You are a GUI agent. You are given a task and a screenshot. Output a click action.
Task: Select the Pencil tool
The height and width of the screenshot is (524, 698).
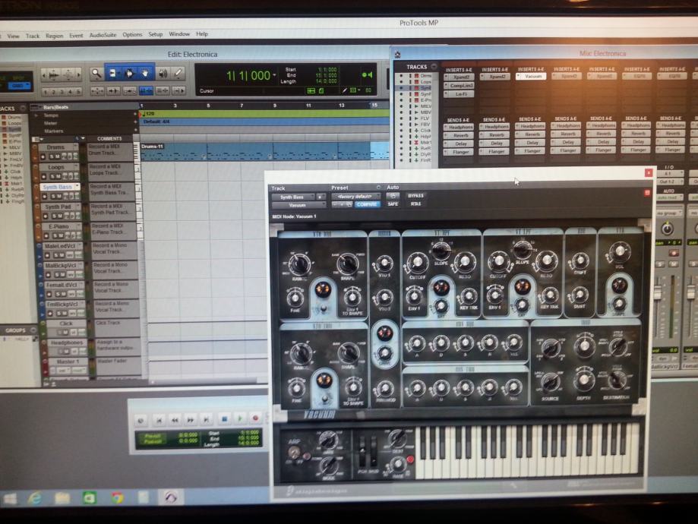(x=178, y=74)
